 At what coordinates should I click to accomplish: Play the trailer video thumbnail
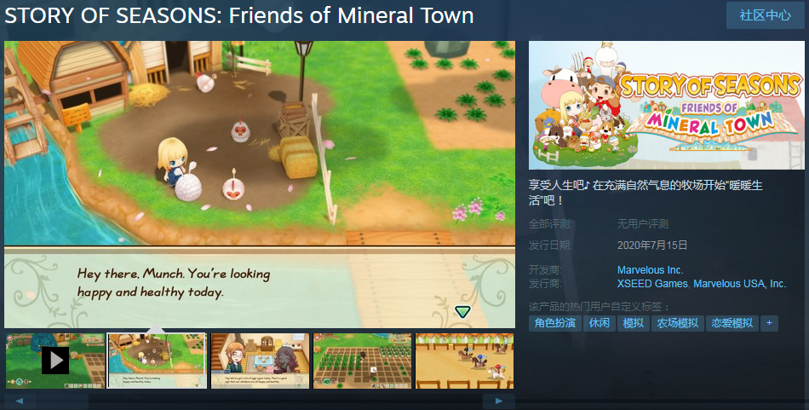(x=55, y=361)
